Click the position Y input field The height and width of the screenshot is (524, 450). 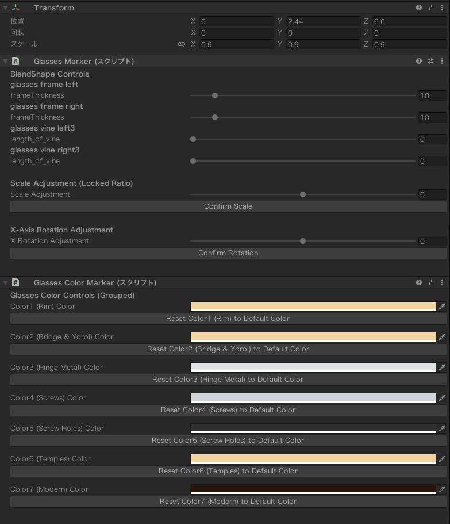324,21
